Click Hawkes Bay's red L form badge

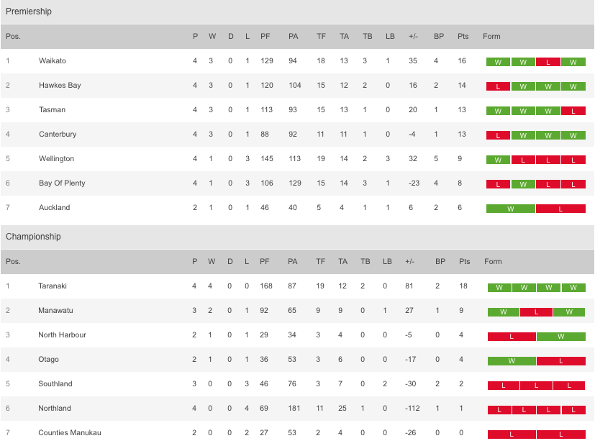tap(498, 86)
